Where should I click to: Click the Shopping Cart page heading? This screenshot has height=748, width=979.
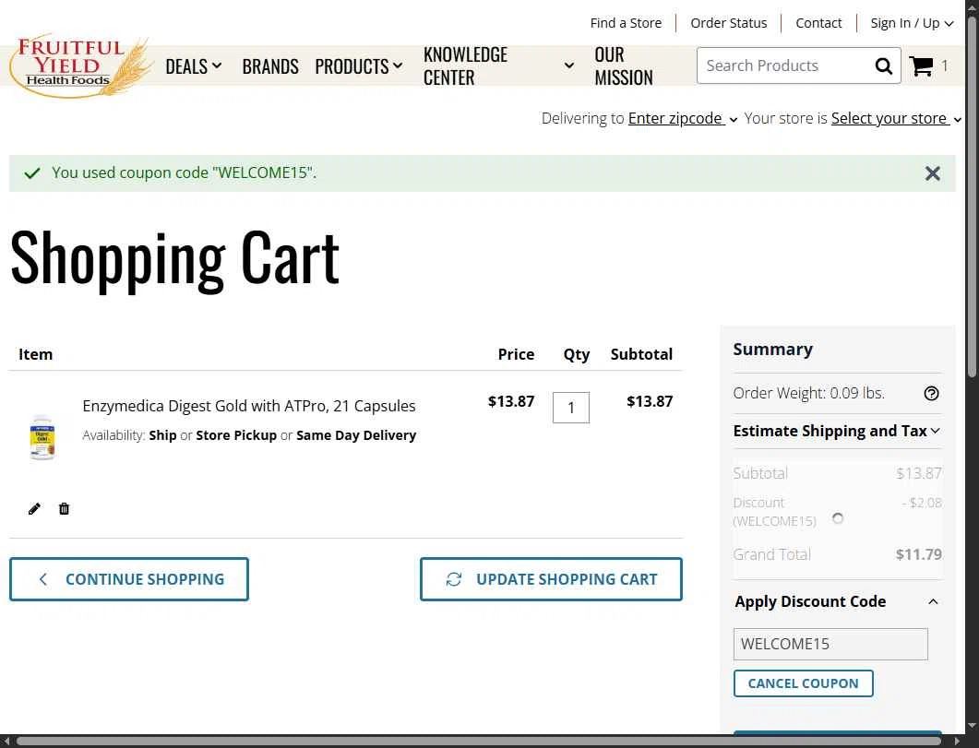tap(174, 258)
